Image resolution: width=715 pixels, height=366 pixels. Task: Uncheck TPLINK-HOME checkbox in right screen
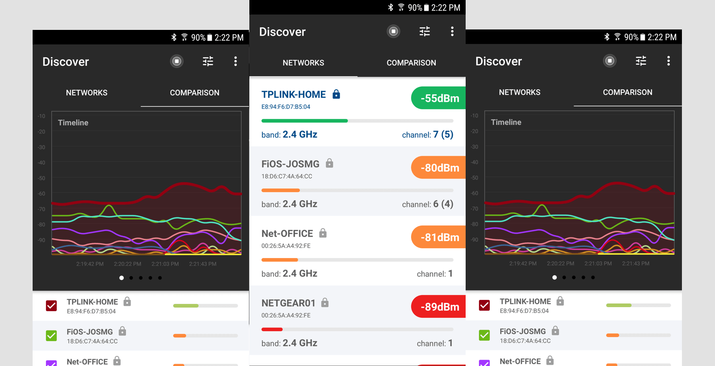pyautogui.click(x=484, y=305)
